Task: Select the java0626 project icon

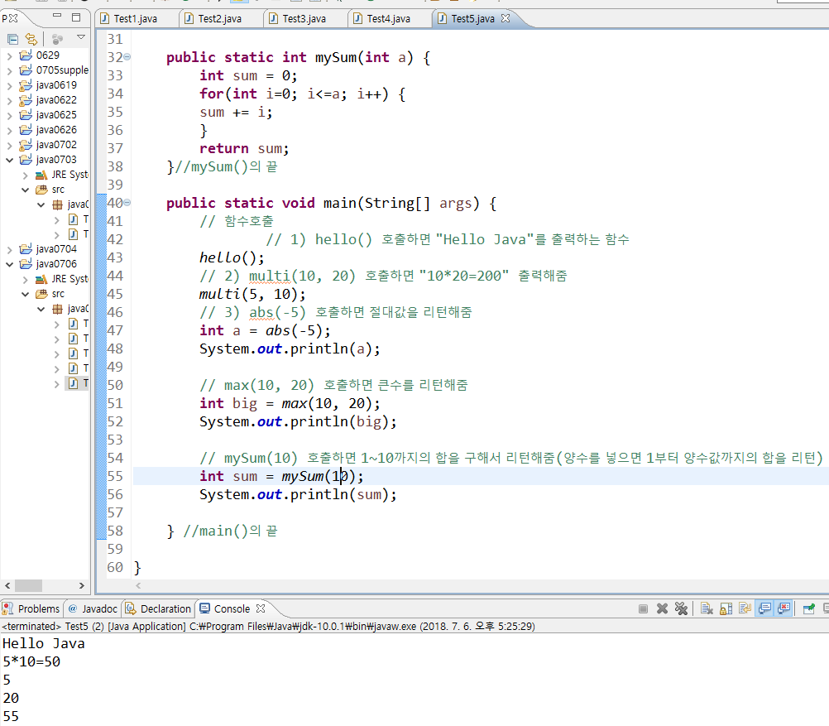Action: tap(26, 130)
